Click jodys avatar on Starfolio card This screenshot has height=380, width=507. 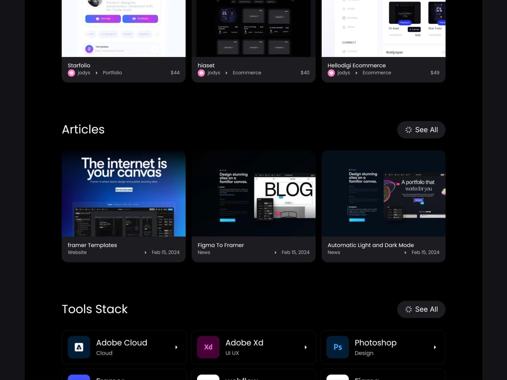tap(71, 73)
